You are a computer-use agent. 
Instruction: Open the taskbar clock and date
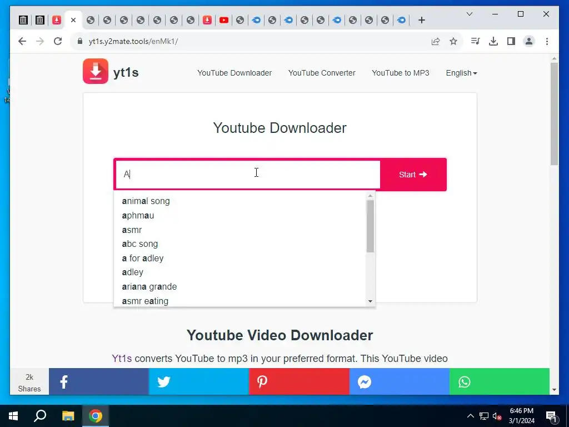coord(521,416)
